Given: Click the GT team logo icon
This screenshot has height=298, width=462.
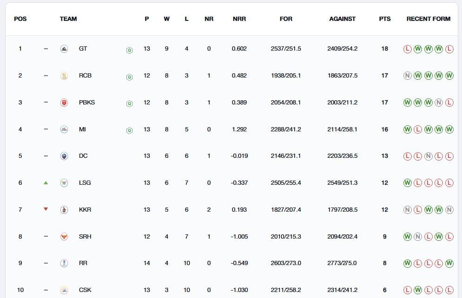Looking at the screenshot, I should tap(64, 49).
